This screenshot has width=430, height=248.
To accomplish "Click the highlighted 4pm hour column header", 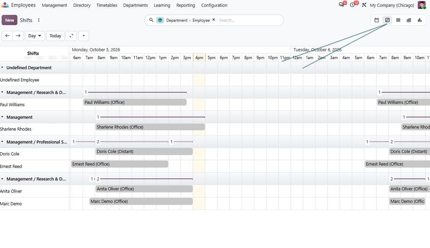I will 199,57.
